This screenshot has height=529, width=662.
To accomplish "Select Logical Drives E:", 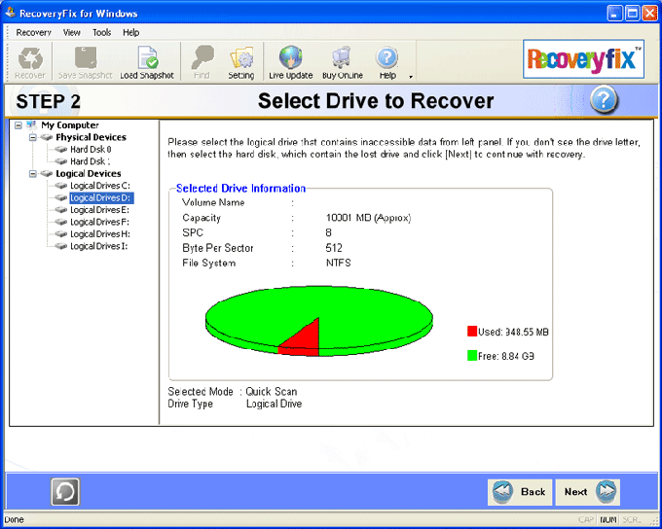I will point(99,210).
